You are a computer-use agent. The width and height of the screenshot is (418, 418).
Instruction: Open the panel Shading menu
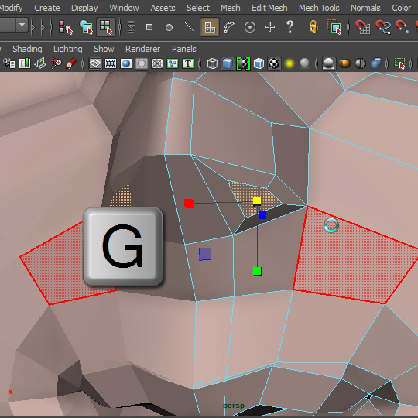pyautogui.click(x=27, y=49)
